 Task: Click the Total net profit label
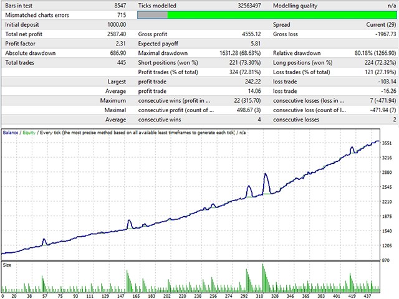tap(24, 34)
